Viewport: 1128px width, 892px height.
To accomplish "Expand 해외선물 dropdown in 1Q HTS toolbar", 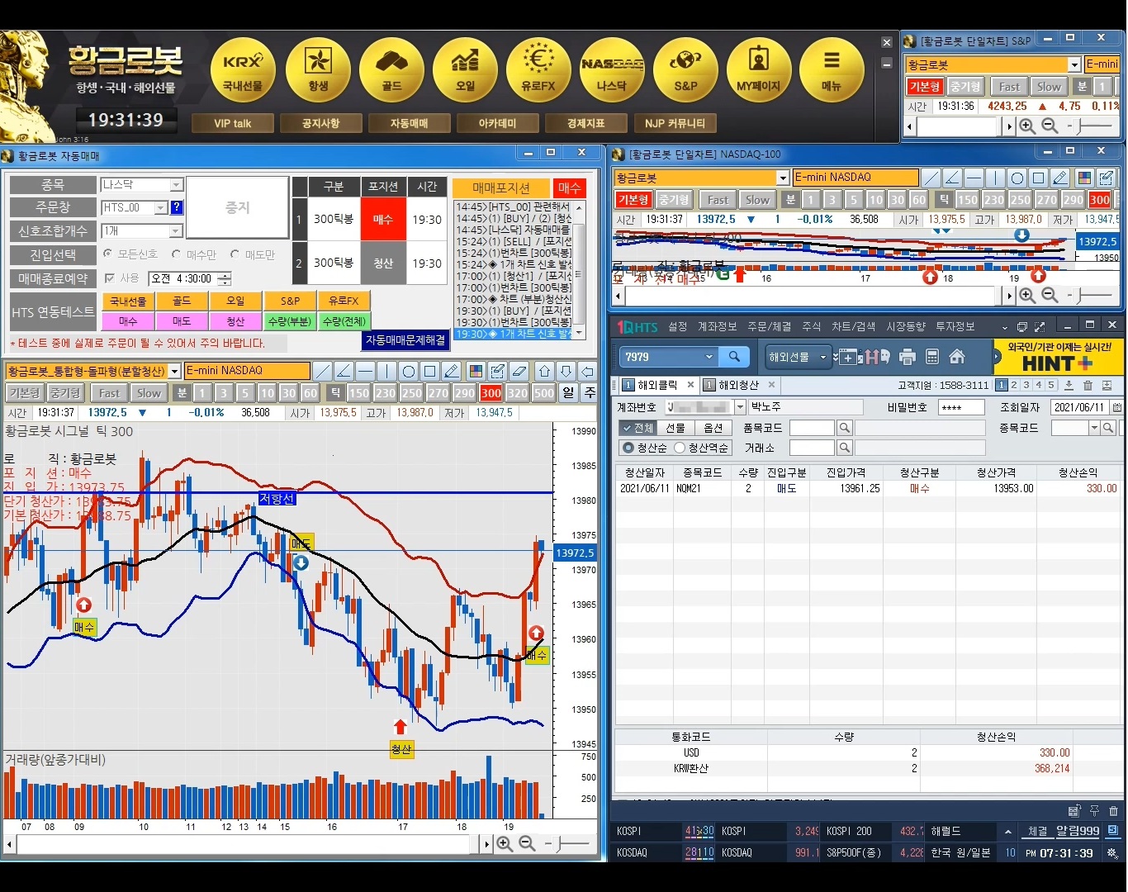I will [823, 357].
